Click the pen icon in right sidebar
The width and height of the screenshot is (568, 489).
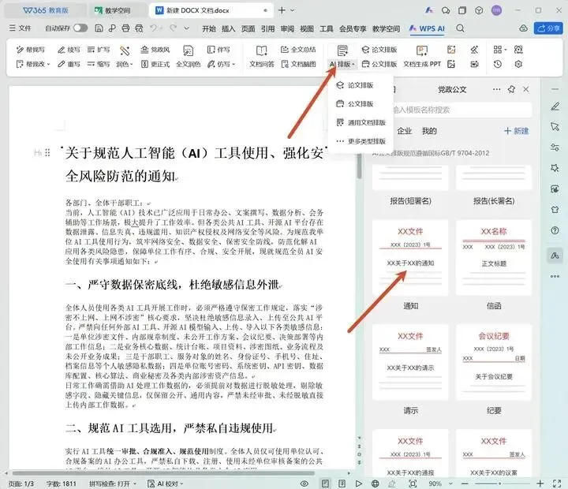point(555,106)
